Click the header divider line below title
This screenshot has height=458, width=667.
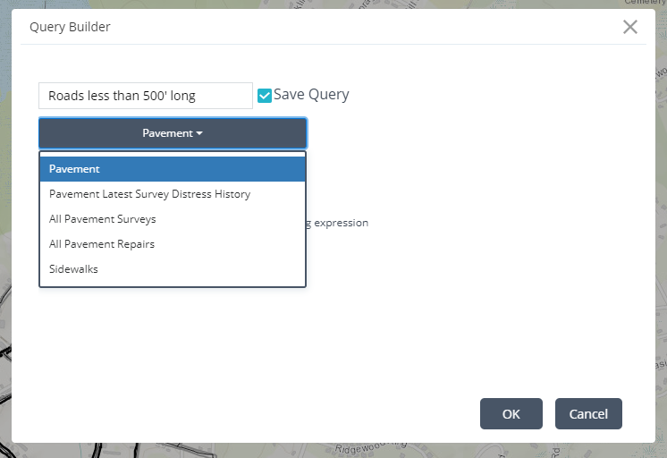[333, 45]
